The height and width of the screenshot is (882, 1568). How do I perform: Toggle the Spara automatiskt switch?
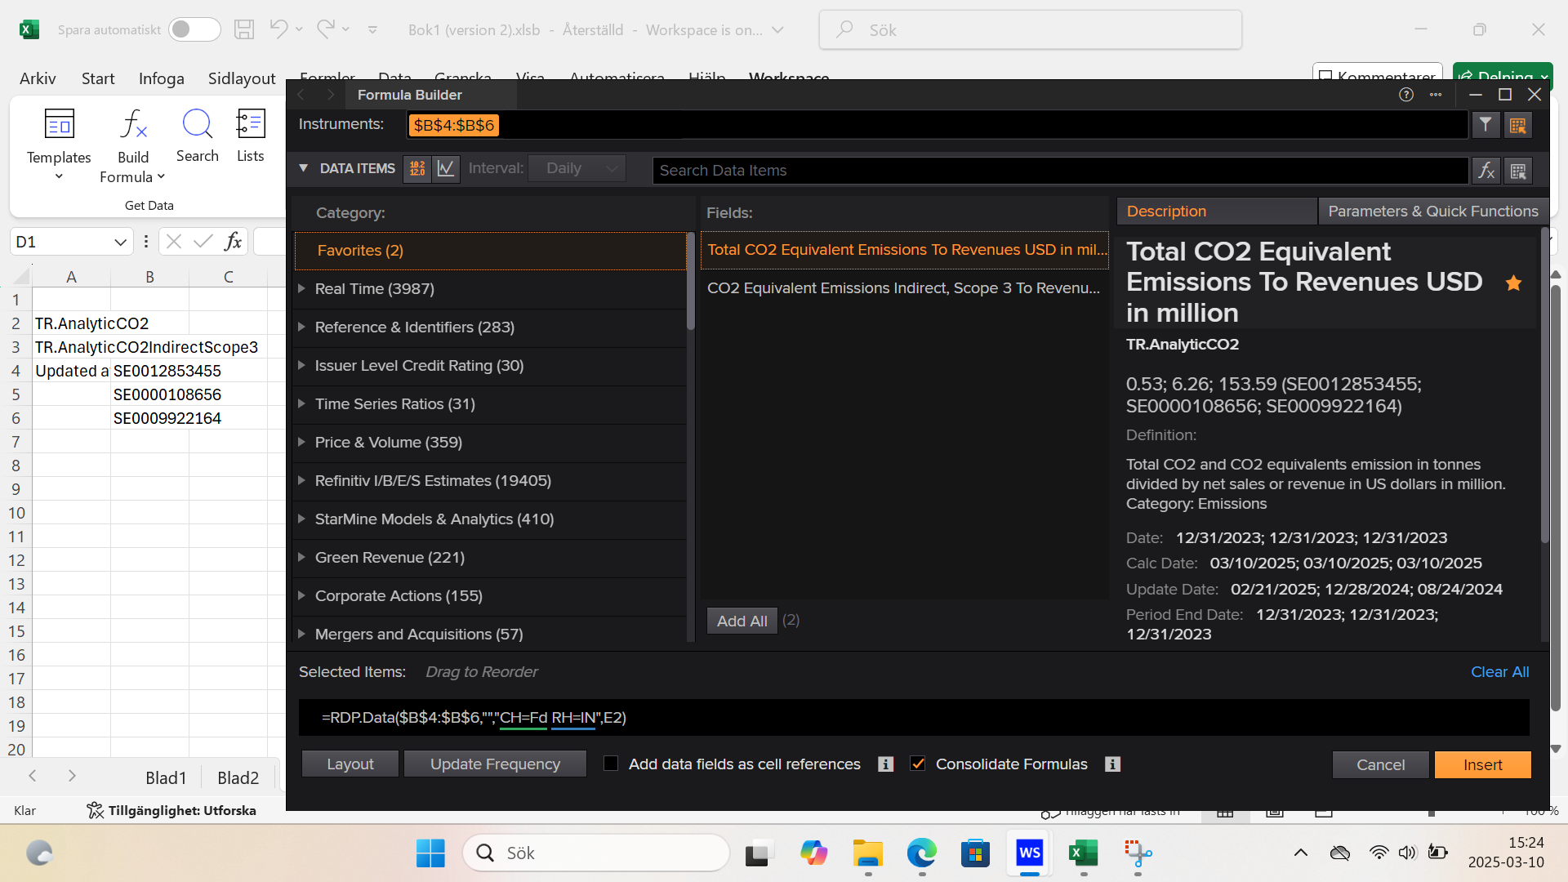[194, 29]
